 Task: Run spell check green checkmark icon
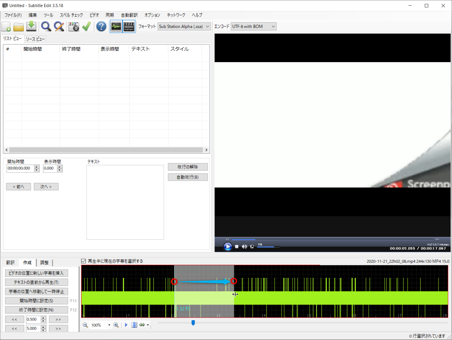point(87,27)
